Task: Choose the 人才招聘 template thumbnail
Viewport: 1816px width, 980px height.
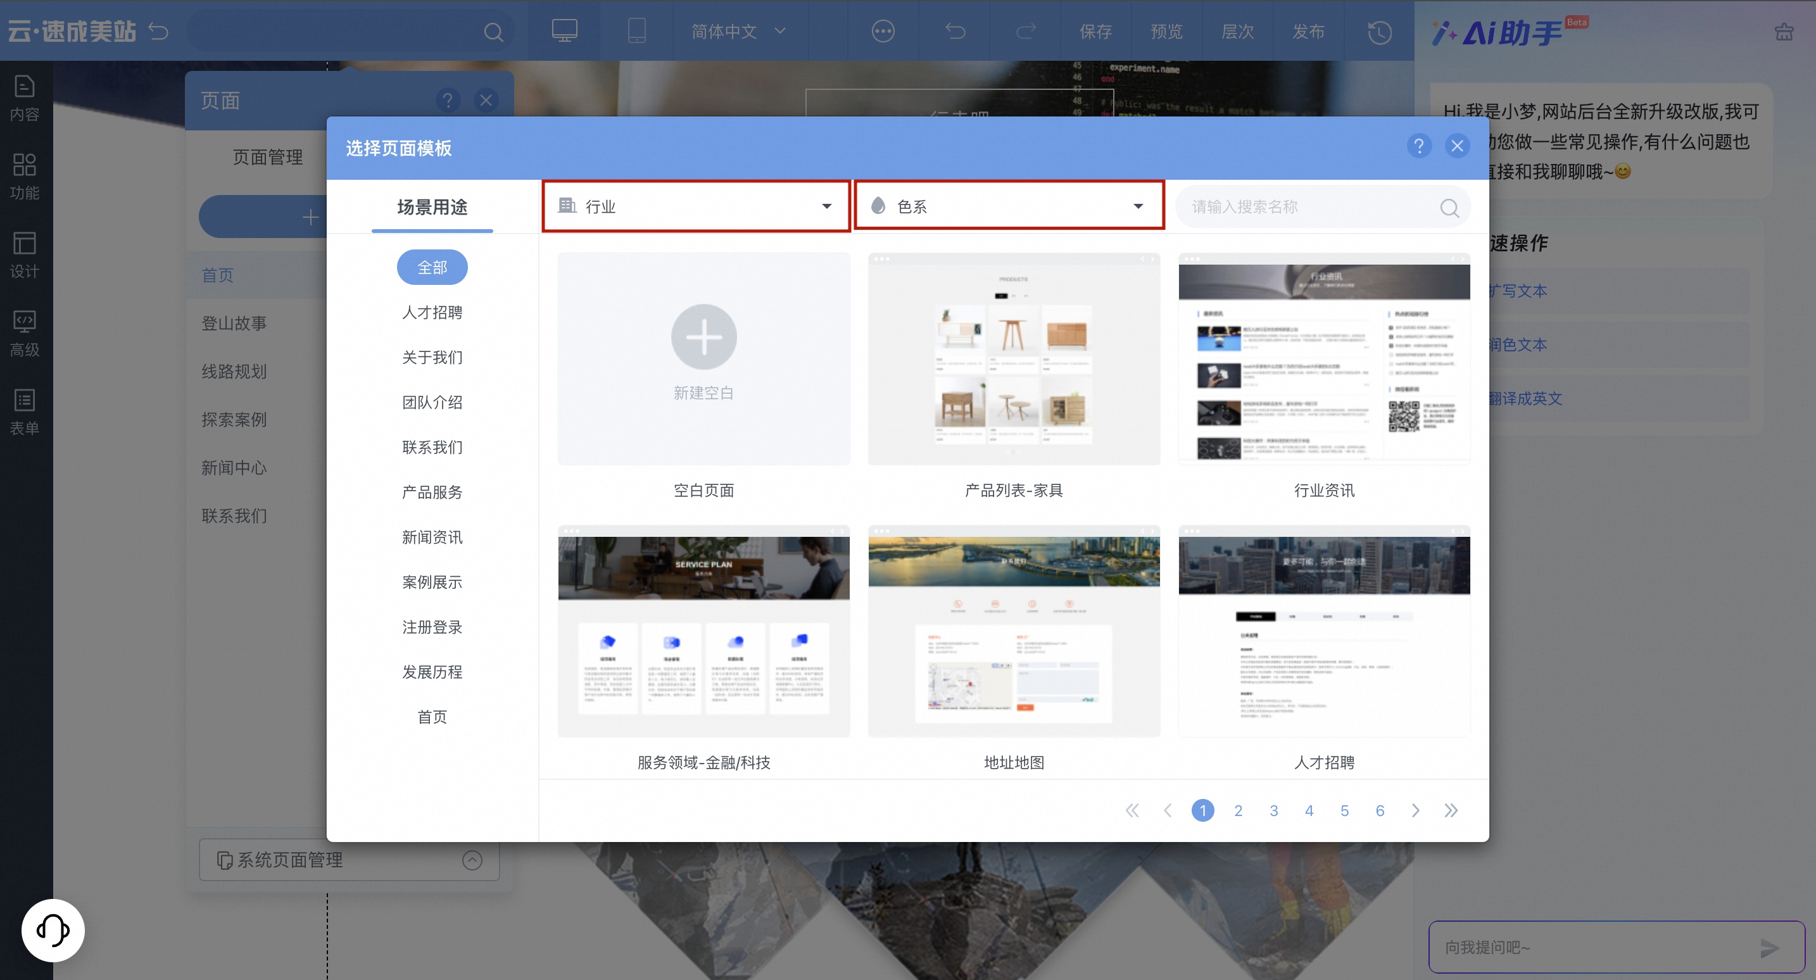Action: (1324, 631)
